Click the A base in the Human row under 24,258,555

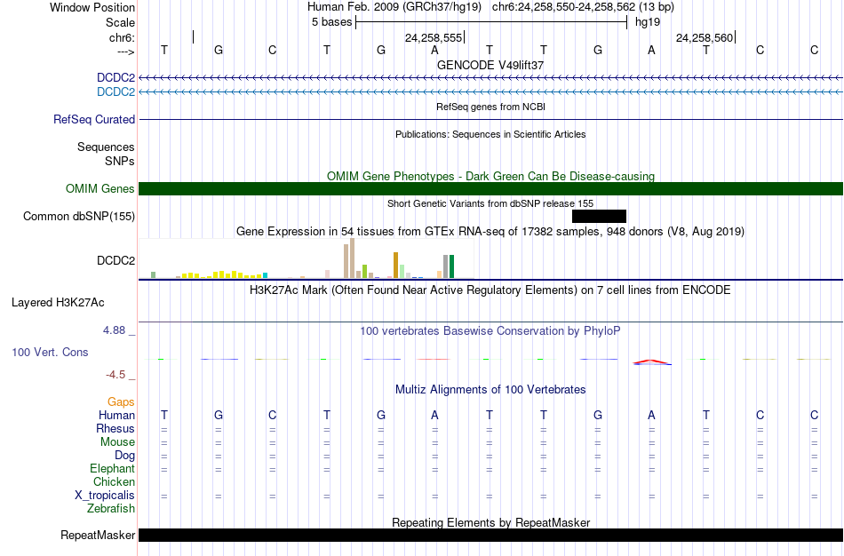pyautogui.click(x=435, y=415)
